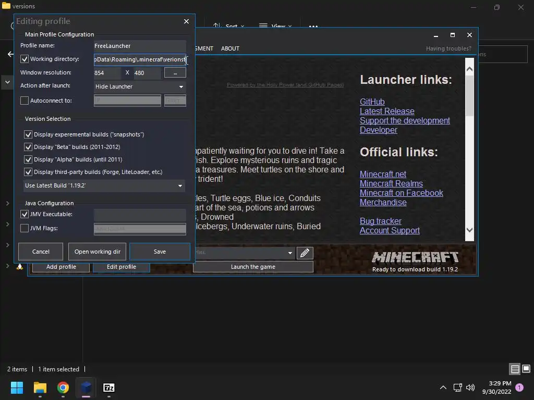Click the Add profile button
Image resolution: width=534 pixels, height=400 pixels.
coord(61,267)
